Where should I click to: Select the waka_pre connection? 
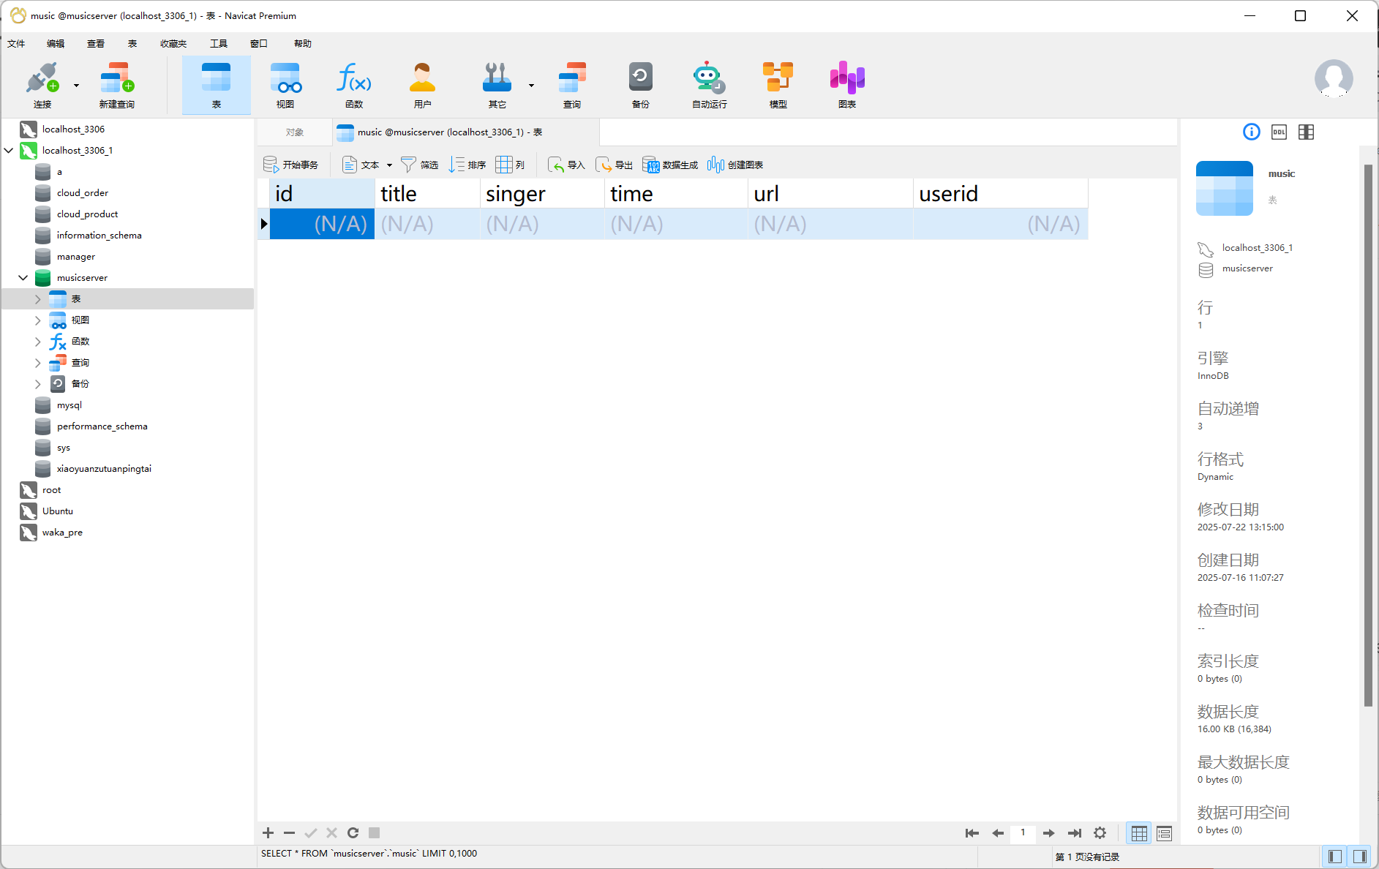pyautogui.click(x=62, y=533)
